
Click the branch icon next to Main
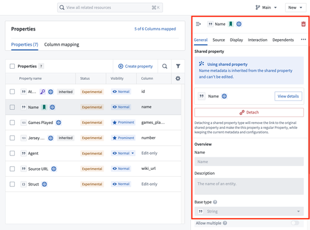click(257, 7)
